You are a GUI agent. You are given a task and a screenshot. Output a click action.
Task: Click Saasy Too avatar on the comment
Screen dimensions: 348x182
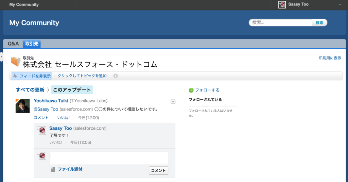[42, 130]
